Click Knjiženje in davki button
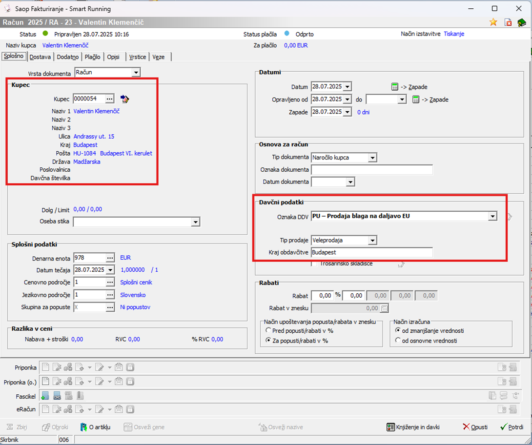 [413, 427]
